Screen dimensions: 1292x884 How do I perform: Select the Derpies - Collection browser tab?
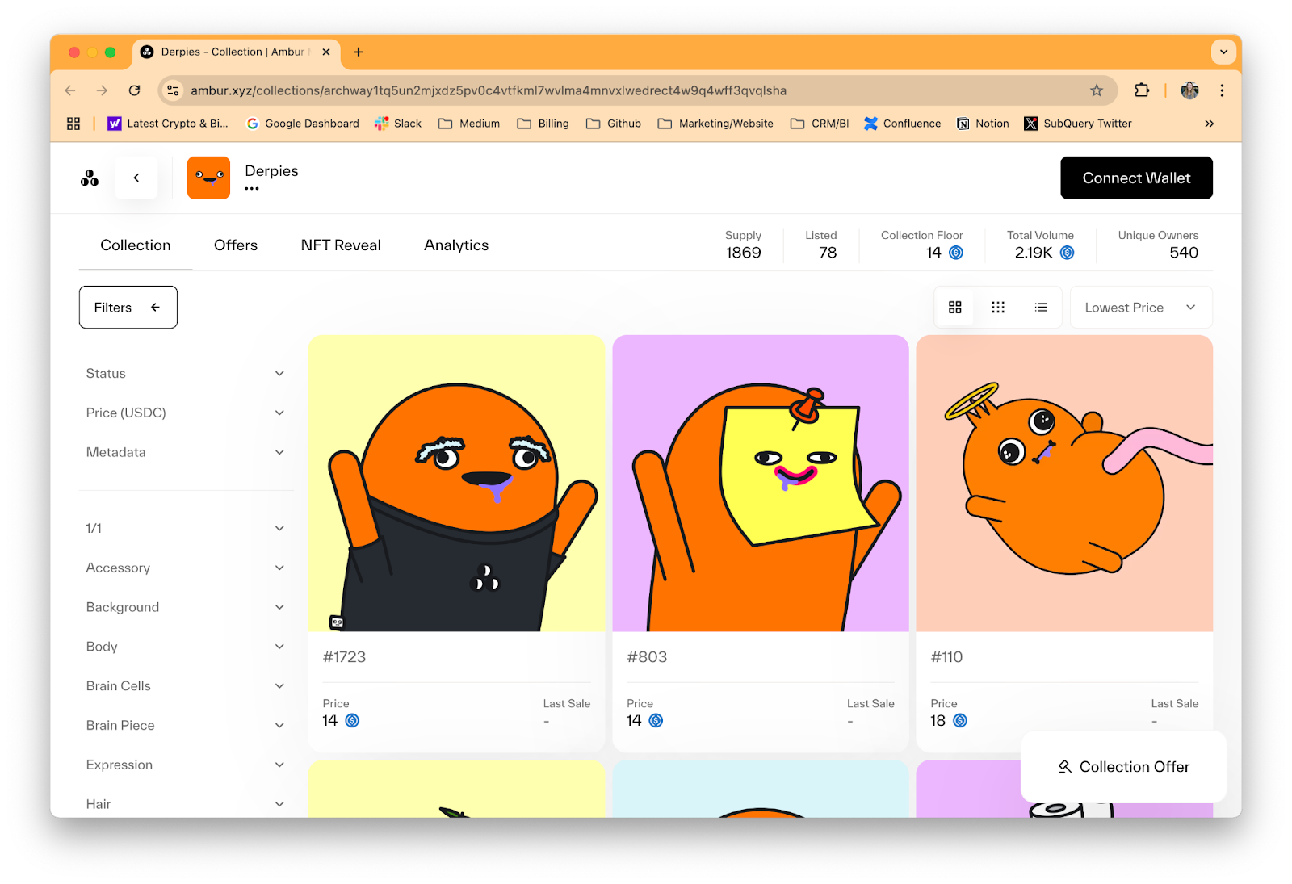click(x=235, y=52)
